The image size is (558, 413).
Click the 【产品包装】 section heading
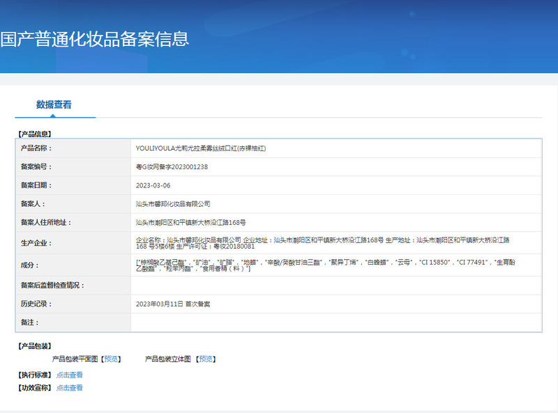[x=35, y=346]
